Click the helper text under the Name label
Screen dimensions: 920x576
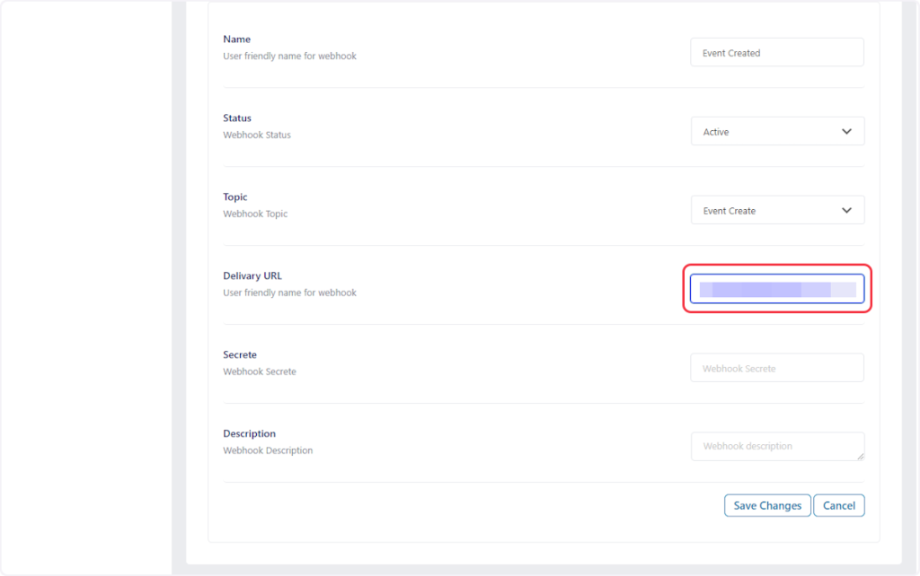[289, 57]
